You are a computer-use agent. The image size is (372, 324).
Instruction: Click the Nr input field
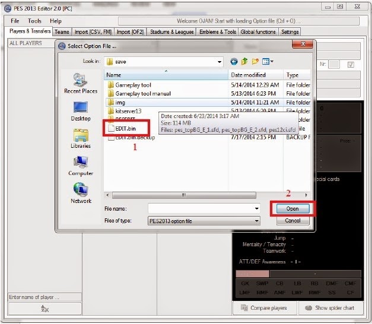334,64
